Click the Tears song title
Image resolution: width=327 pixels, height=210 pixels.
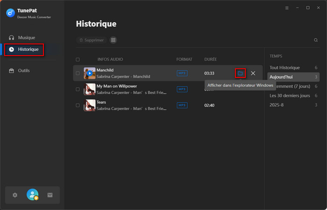(101, 102)
